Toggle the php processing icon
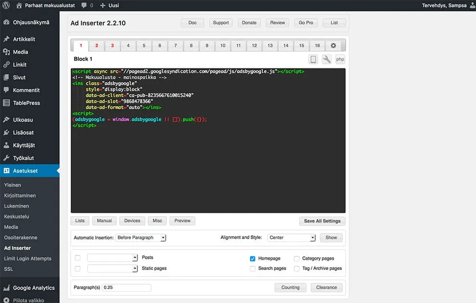 (x=340, y=59)
